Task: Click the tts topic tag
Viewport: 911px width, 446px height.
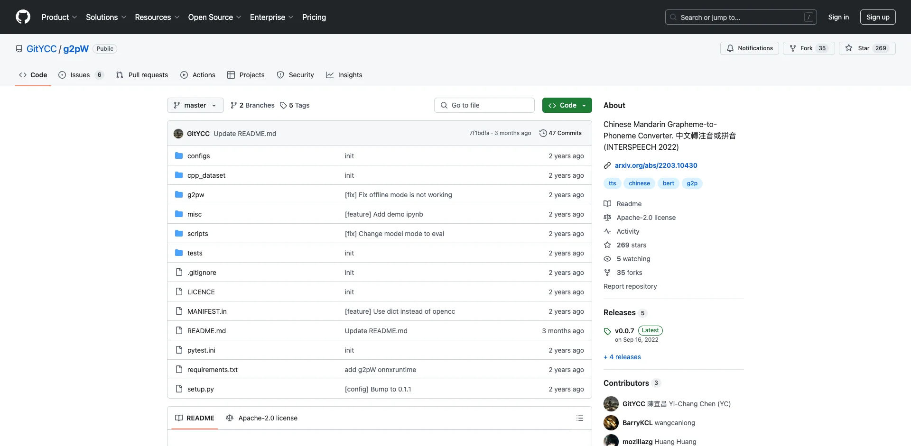Action: pos(613,183)
